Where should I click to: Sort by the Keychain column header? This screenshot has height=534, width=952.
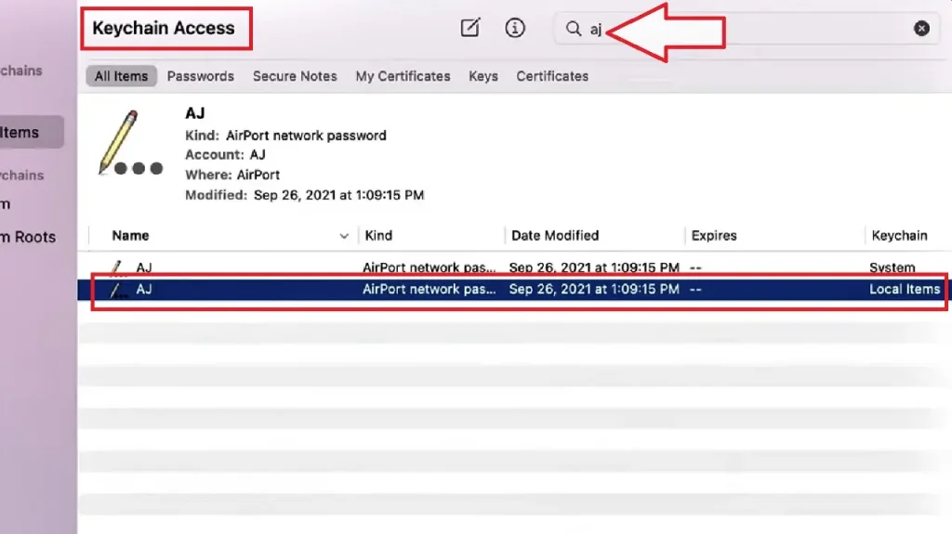click(899, 236)
